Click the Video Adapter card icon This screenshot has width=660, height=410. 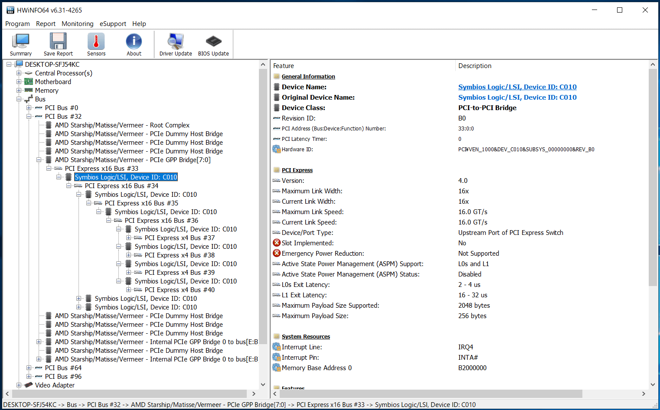(29, 385)
